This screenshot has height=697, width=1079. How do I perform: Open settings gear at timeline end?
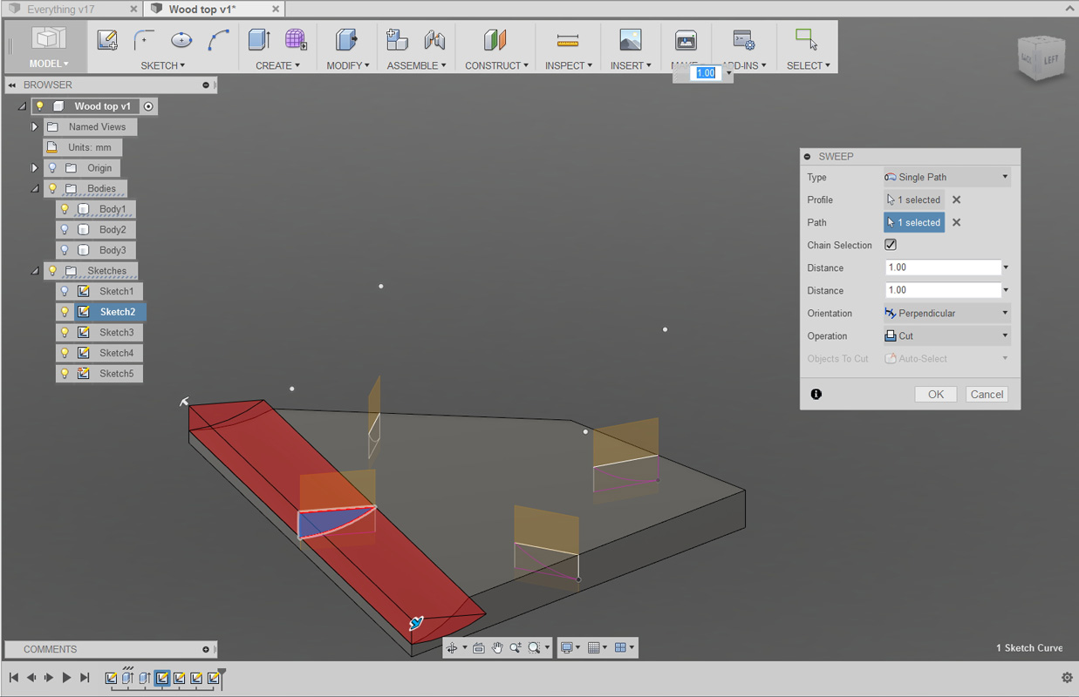1067,677
